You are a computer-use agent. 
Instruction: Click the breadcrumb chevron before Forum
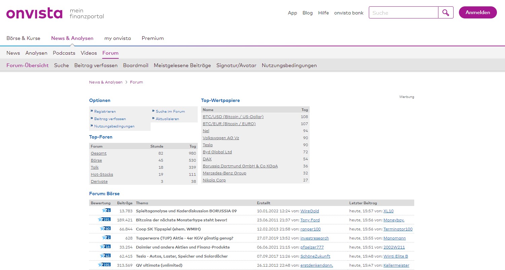[x=126, y=82]
